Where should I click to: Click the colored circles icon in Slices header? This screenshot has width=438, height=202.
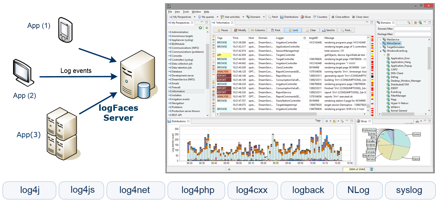pyautogui.click(x=417, y=121)
